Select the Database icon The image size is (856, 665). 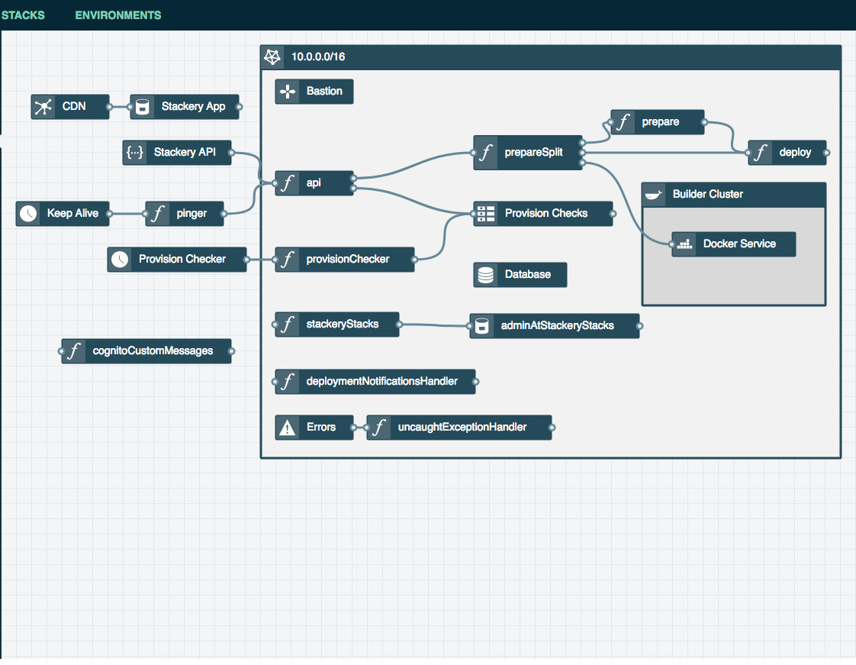[486, 275]
